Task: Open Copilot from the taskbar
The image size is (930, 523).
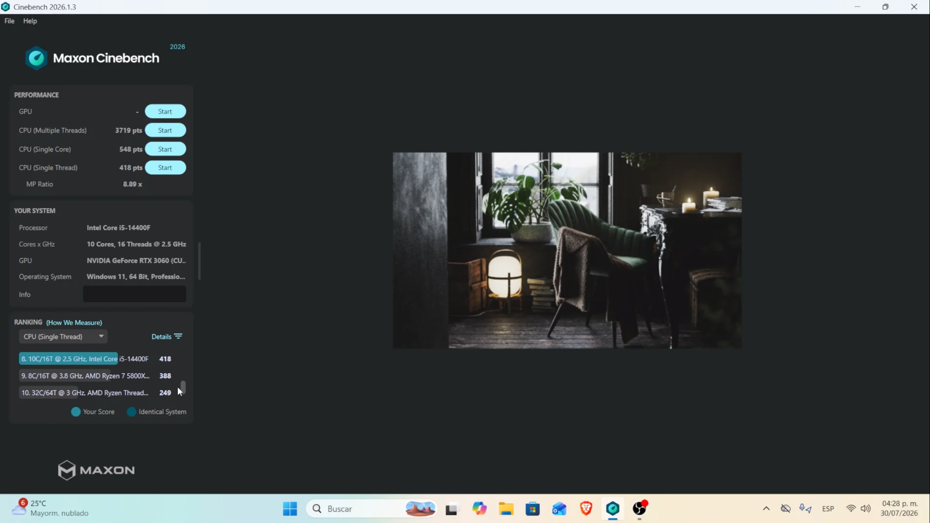Action: [480, 508]
